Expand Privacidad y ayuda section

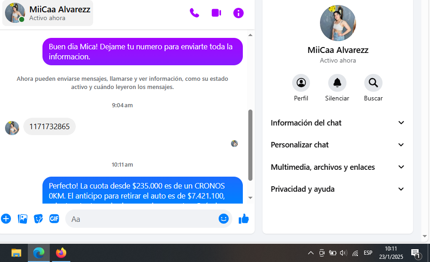(x=337, y=189)
